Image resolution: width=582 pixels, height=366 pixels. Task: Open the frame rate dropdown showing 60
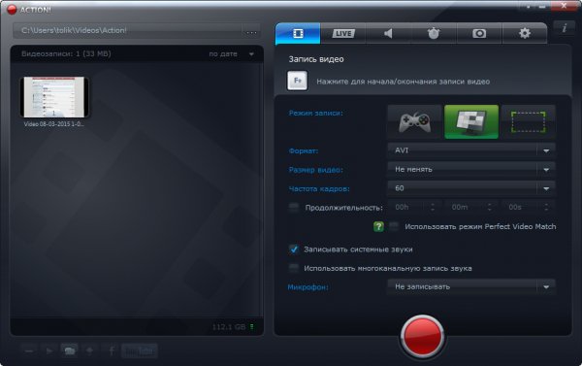tap(471, 188)
